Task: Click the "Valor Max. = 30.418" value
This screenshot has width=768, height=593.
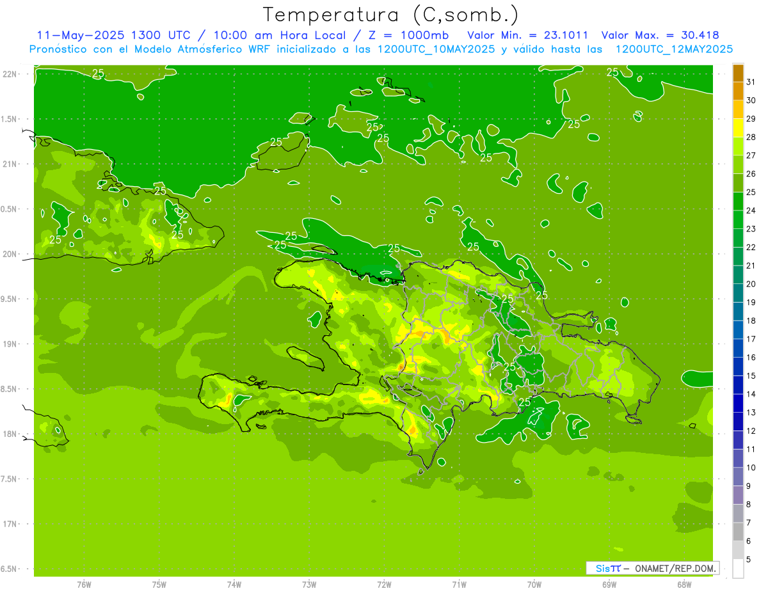Action: (660, 35)
